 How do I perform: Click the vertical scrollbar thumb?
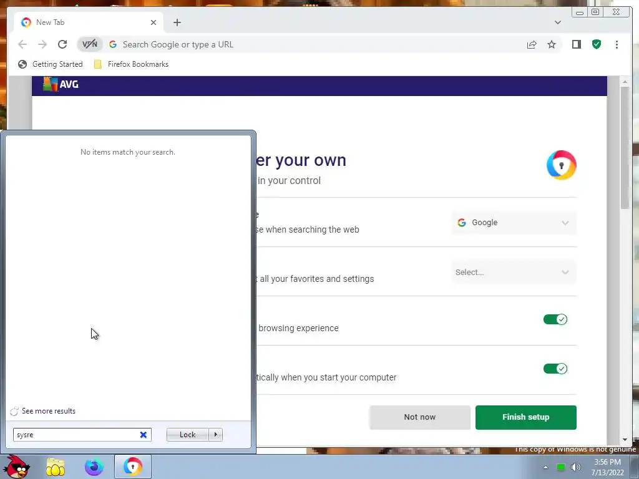point(625,147)
